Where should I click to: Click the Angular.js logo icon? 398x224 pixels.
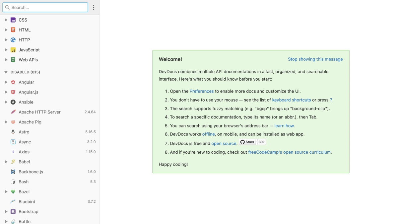pyautogui.click(x=13, y=92)
